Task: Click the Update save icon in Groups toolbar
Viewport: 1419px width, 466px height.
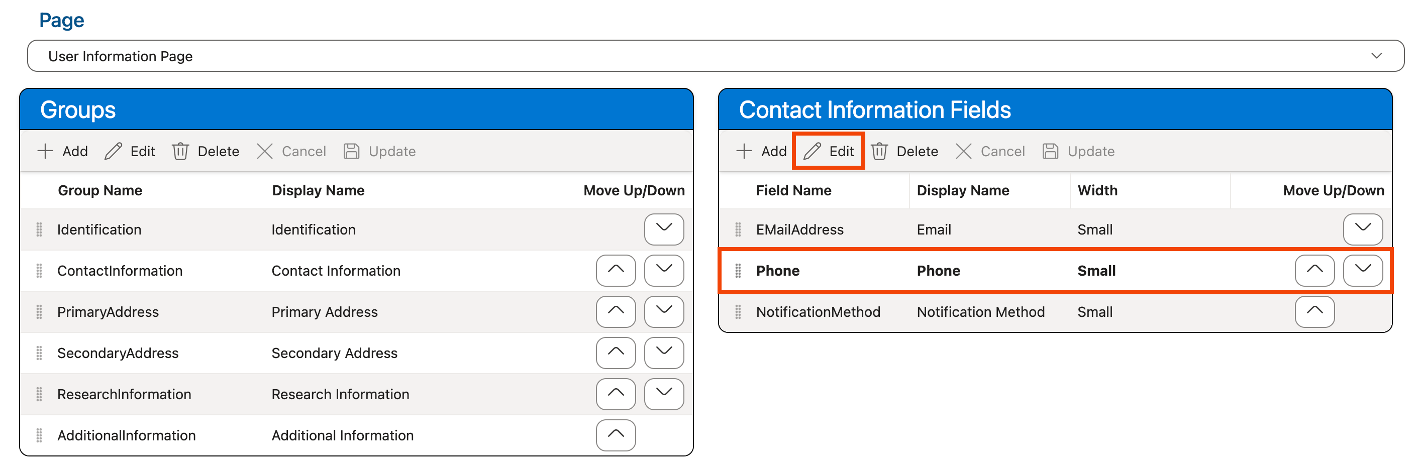Action: point(352,151)
